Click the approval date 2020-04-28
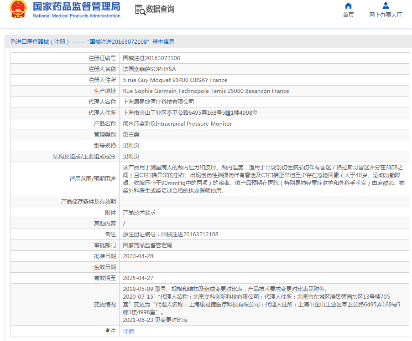 (138, 256)
